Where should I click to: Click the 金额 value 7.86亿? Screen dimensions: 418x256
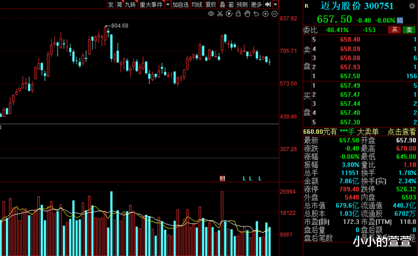349,181
